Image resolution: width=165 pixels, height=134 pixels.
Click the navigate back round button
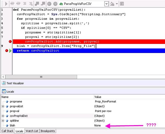tap(49, 4)
